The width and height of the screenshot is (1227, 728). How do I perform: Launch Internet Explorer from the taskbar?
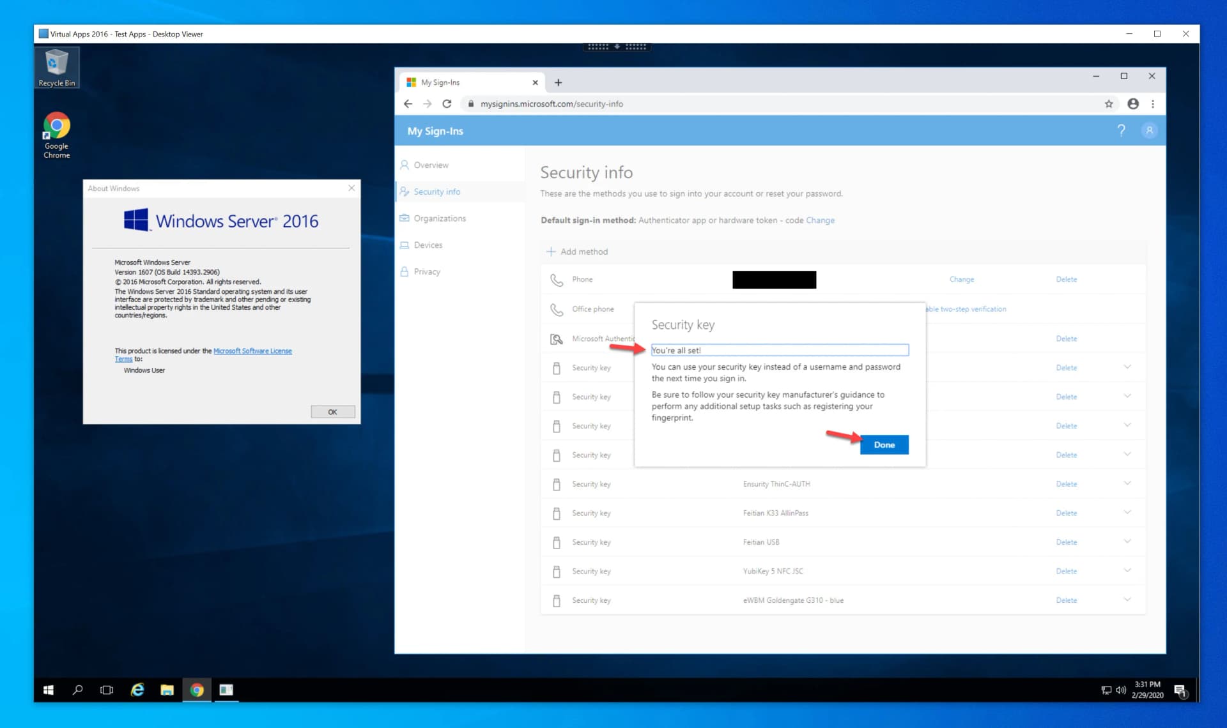(137, 690)
